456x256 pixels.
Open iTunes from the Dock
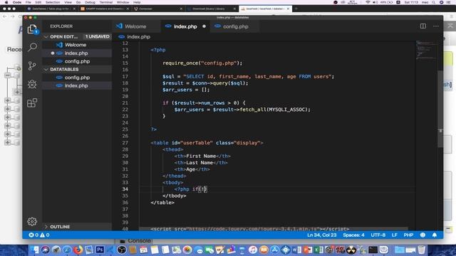pos(253,250)
